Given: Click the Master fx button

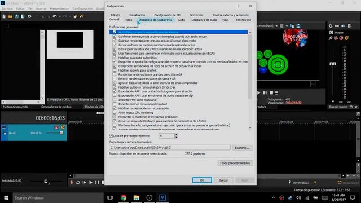Looking at the screenshot, I should click(331, 38).
